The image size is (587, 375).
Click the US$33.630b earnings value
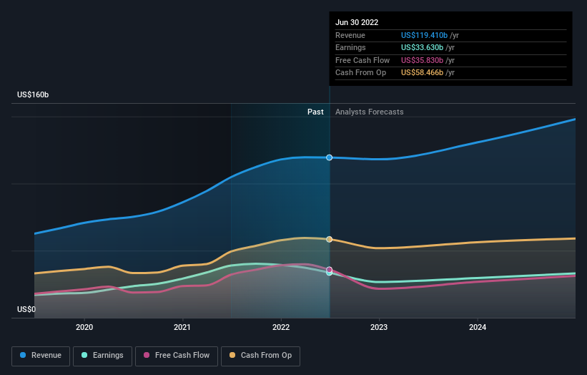422,47
